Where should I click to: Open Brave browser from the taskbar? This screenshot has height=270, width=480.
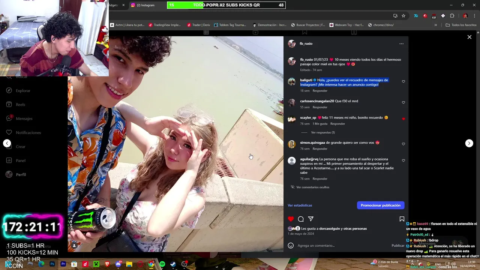coord(107,264)
